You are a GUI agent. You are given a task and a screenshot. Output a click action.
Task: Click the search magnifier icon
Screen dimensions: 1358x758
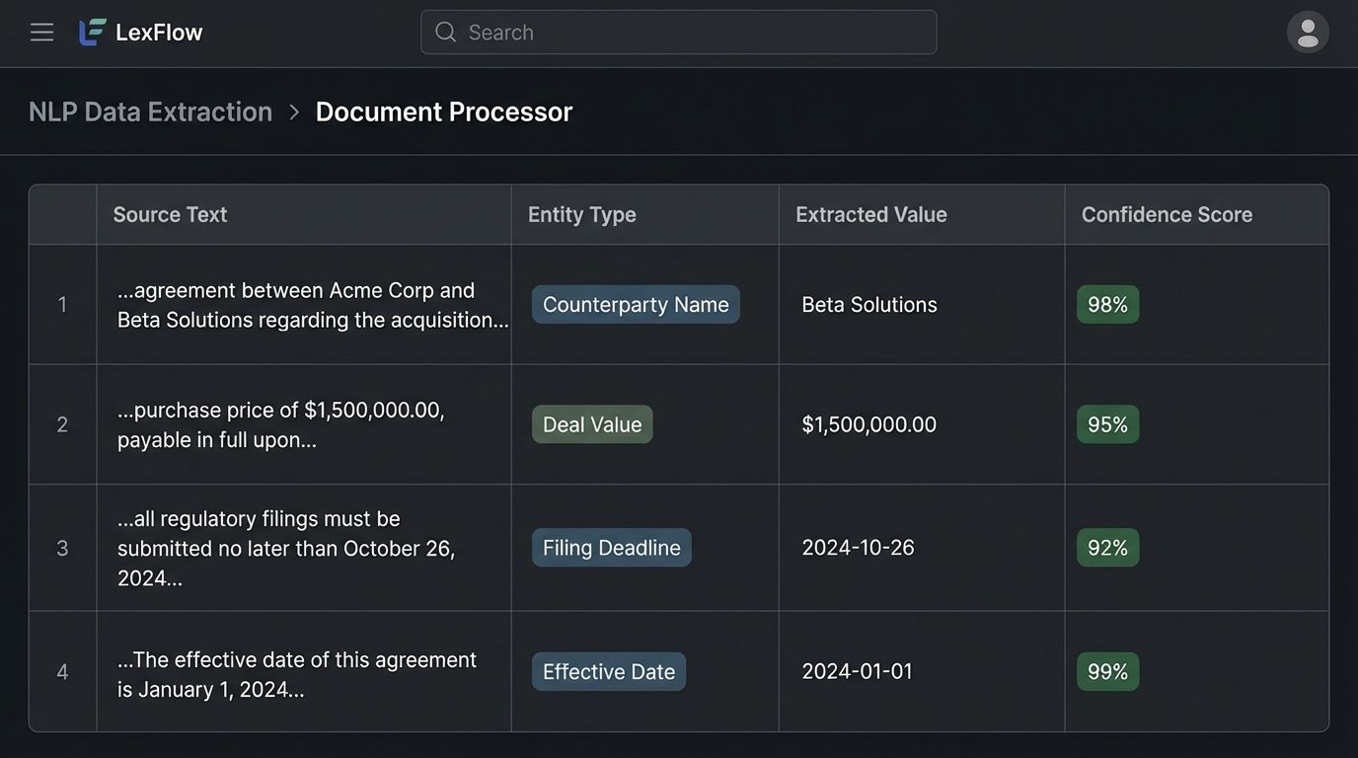[445, 32]
